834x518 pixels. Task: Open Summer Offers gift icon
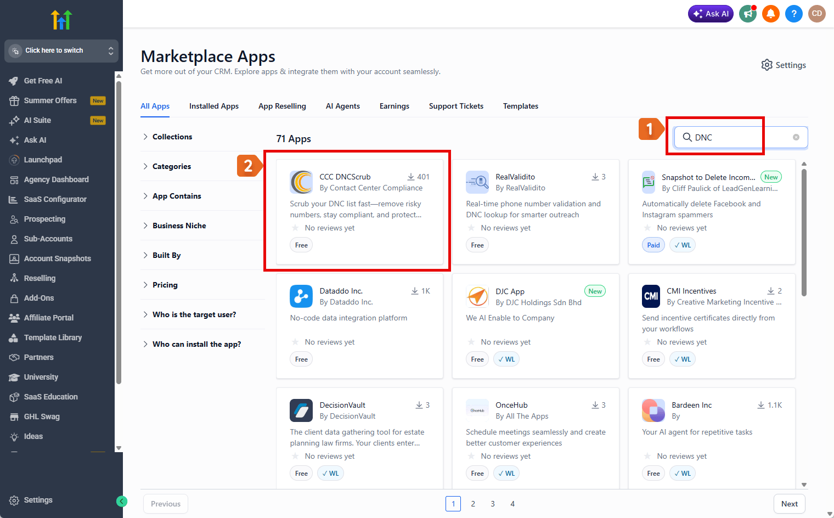tap(14, 100)
